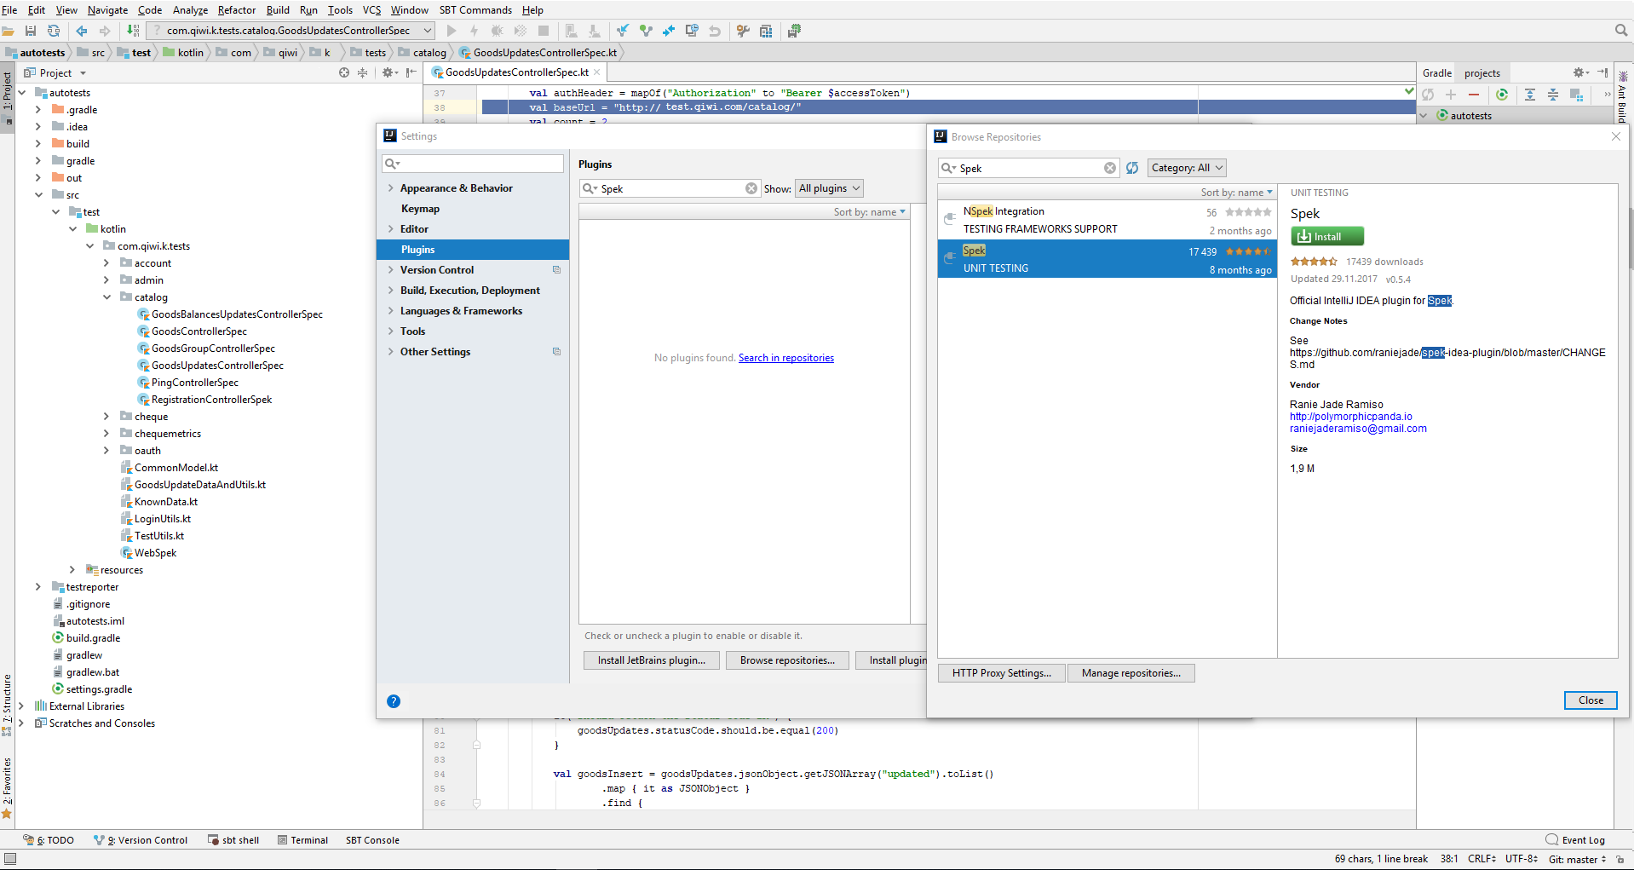Collapse the catalog folder in Project tree
Screen dimensions: 1634x870
click(x=106, y=297)
